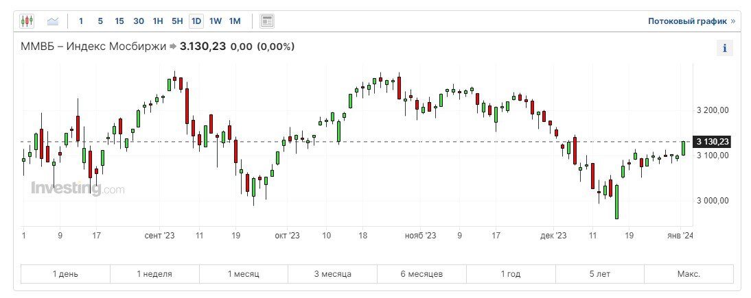Select the candlestick chart type icon
The width and height of the screenshot is (751, 298).
coord(27,21)
